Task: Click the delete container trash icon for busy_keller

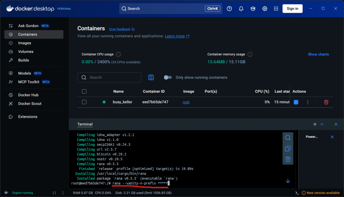Action: [326, 102]
